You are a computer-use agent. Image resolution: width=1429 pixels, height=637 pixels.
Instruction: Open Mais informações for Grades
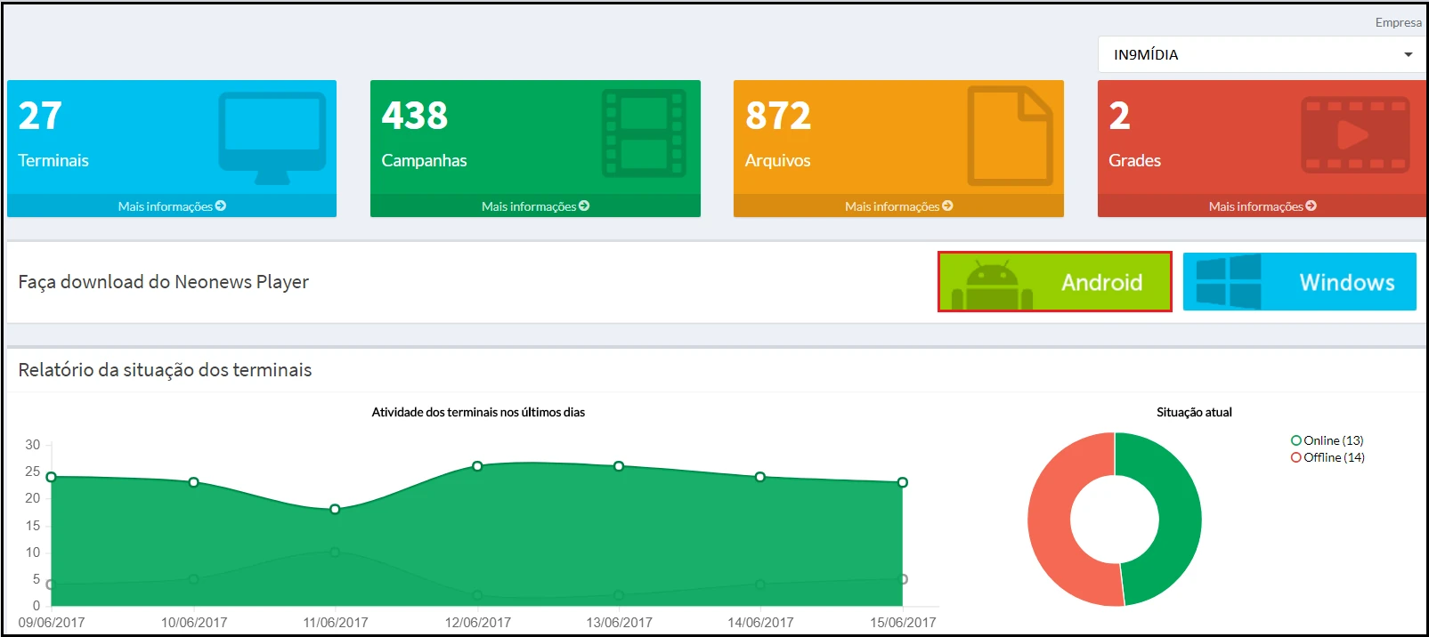pyautogui.click(x=1262, y=206)
